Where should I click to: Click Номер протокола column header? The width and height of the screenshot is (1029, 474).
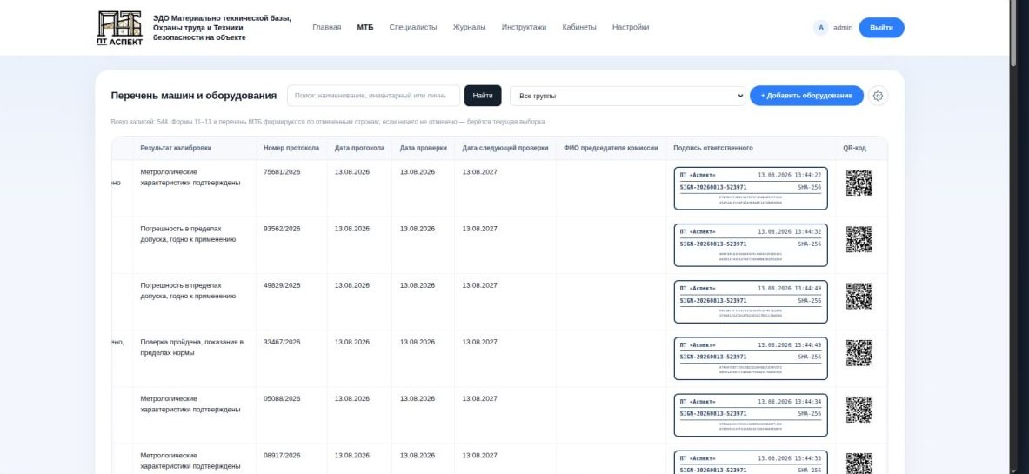click(x=291, y=149)
